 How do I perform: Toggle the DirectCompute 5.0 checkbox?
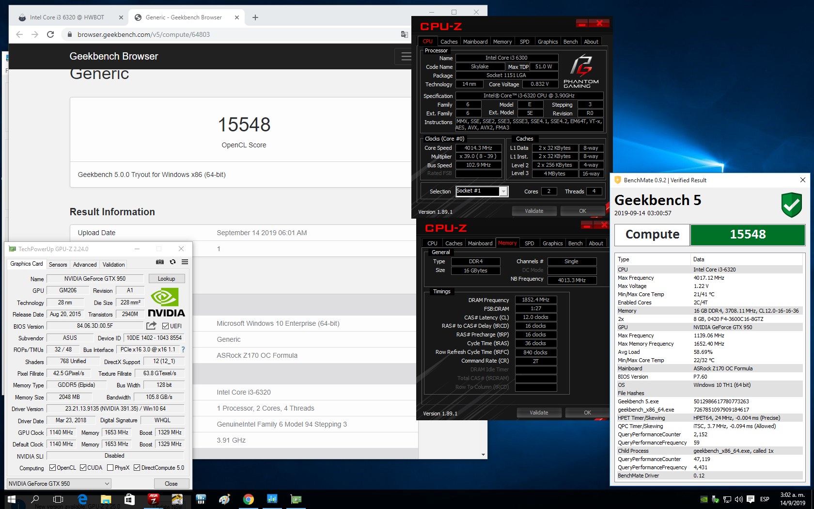(x=137, y=468)
